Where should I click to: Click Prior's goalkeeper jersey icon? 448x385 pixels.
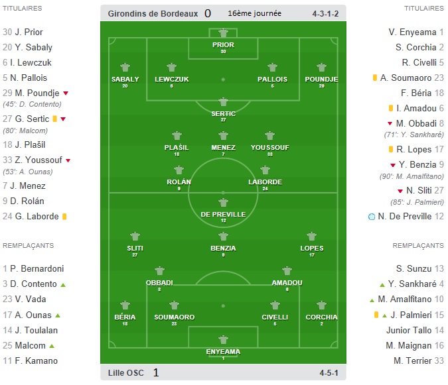click(x=223, y=33)
